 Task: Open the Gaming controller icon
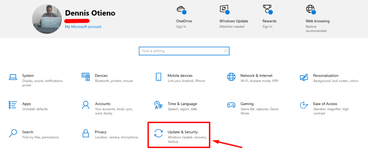coord(231,105)
